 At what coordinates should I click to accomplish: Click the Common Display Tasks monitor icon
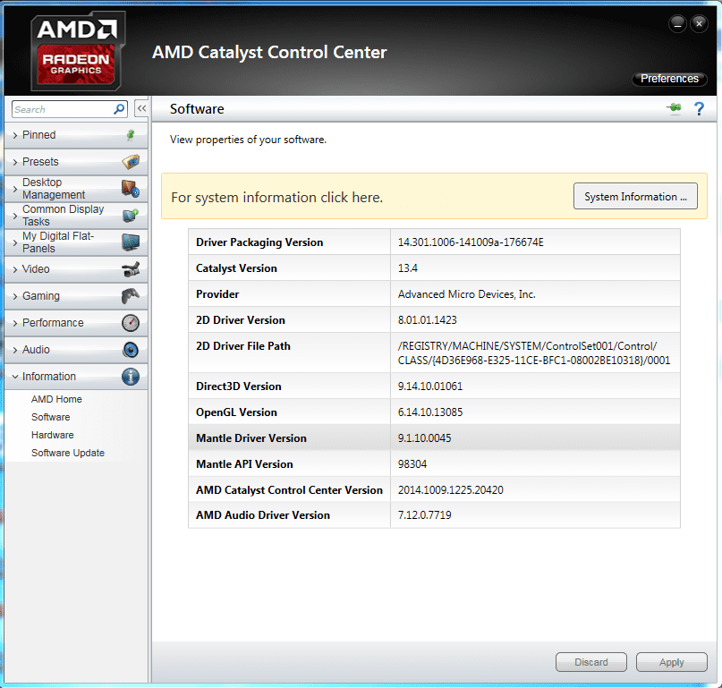(x=131, y=215)
